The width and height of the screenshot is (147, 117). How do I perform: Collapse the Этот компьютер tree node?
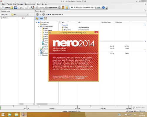[x=39, y=26]
